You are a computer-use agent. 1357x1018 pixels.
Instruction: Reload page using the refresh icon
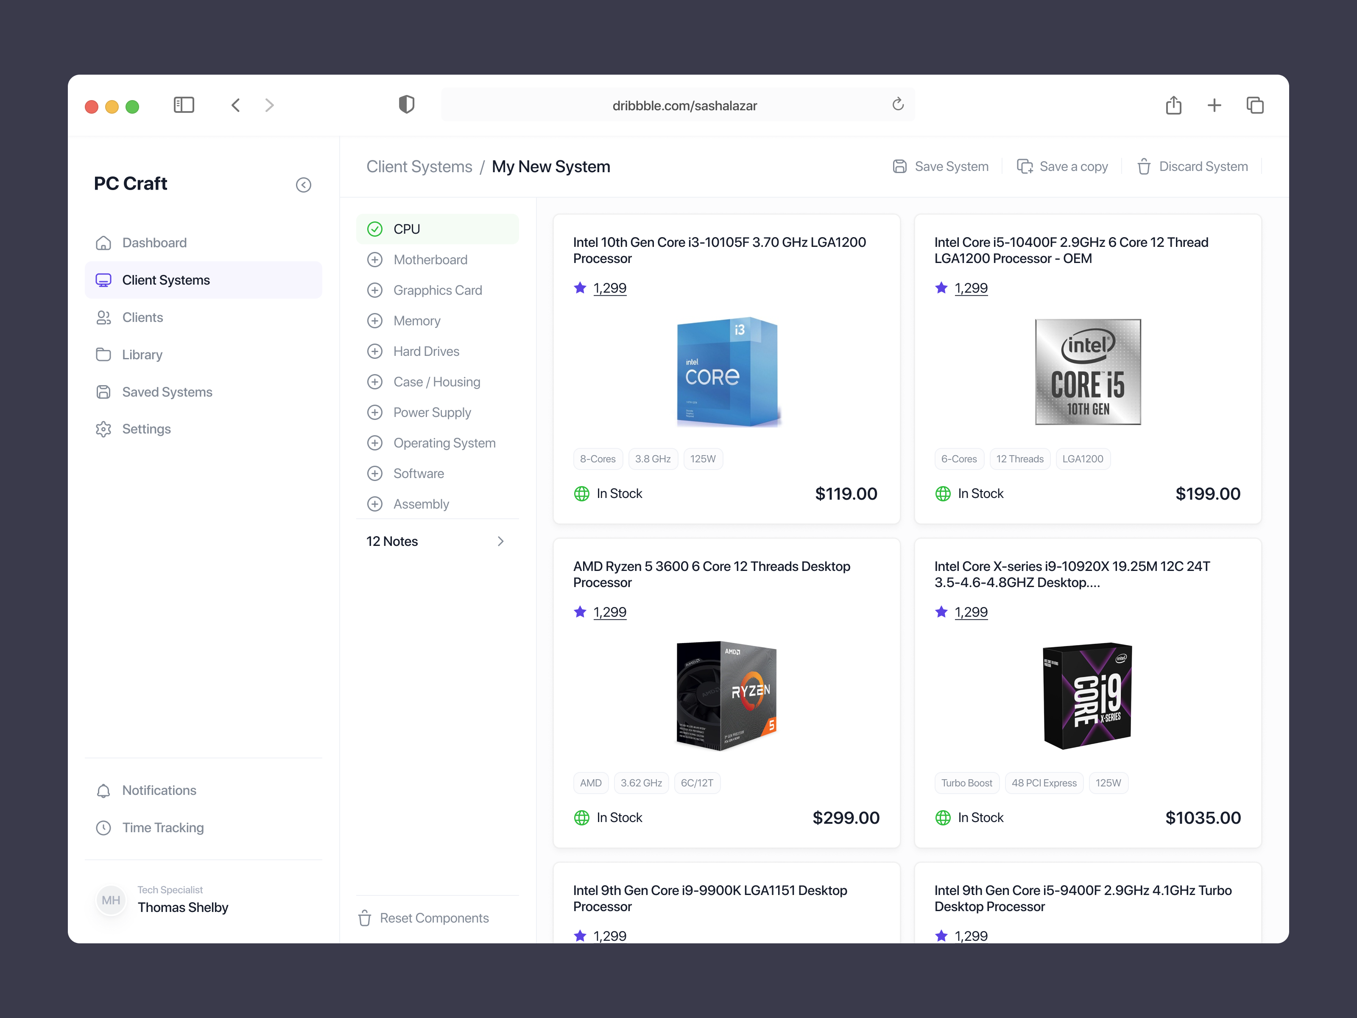[897, 105]
